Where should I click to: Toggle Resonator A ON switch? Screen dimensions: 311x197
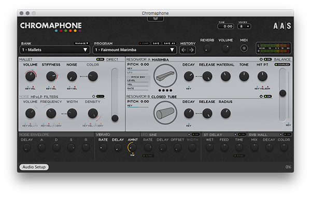coord(268,59)
